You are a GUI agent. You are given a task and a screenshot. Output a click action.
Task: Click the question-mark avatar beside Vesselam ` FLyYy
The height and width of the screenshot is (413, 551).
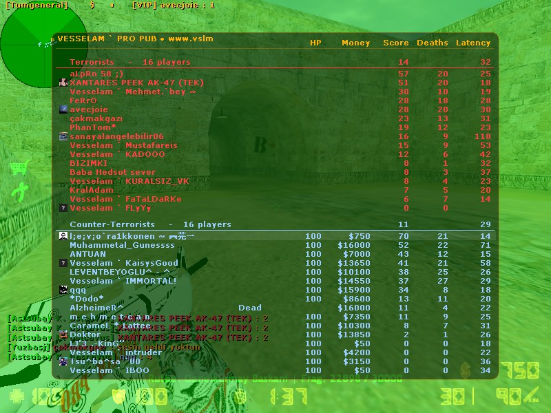63,208
